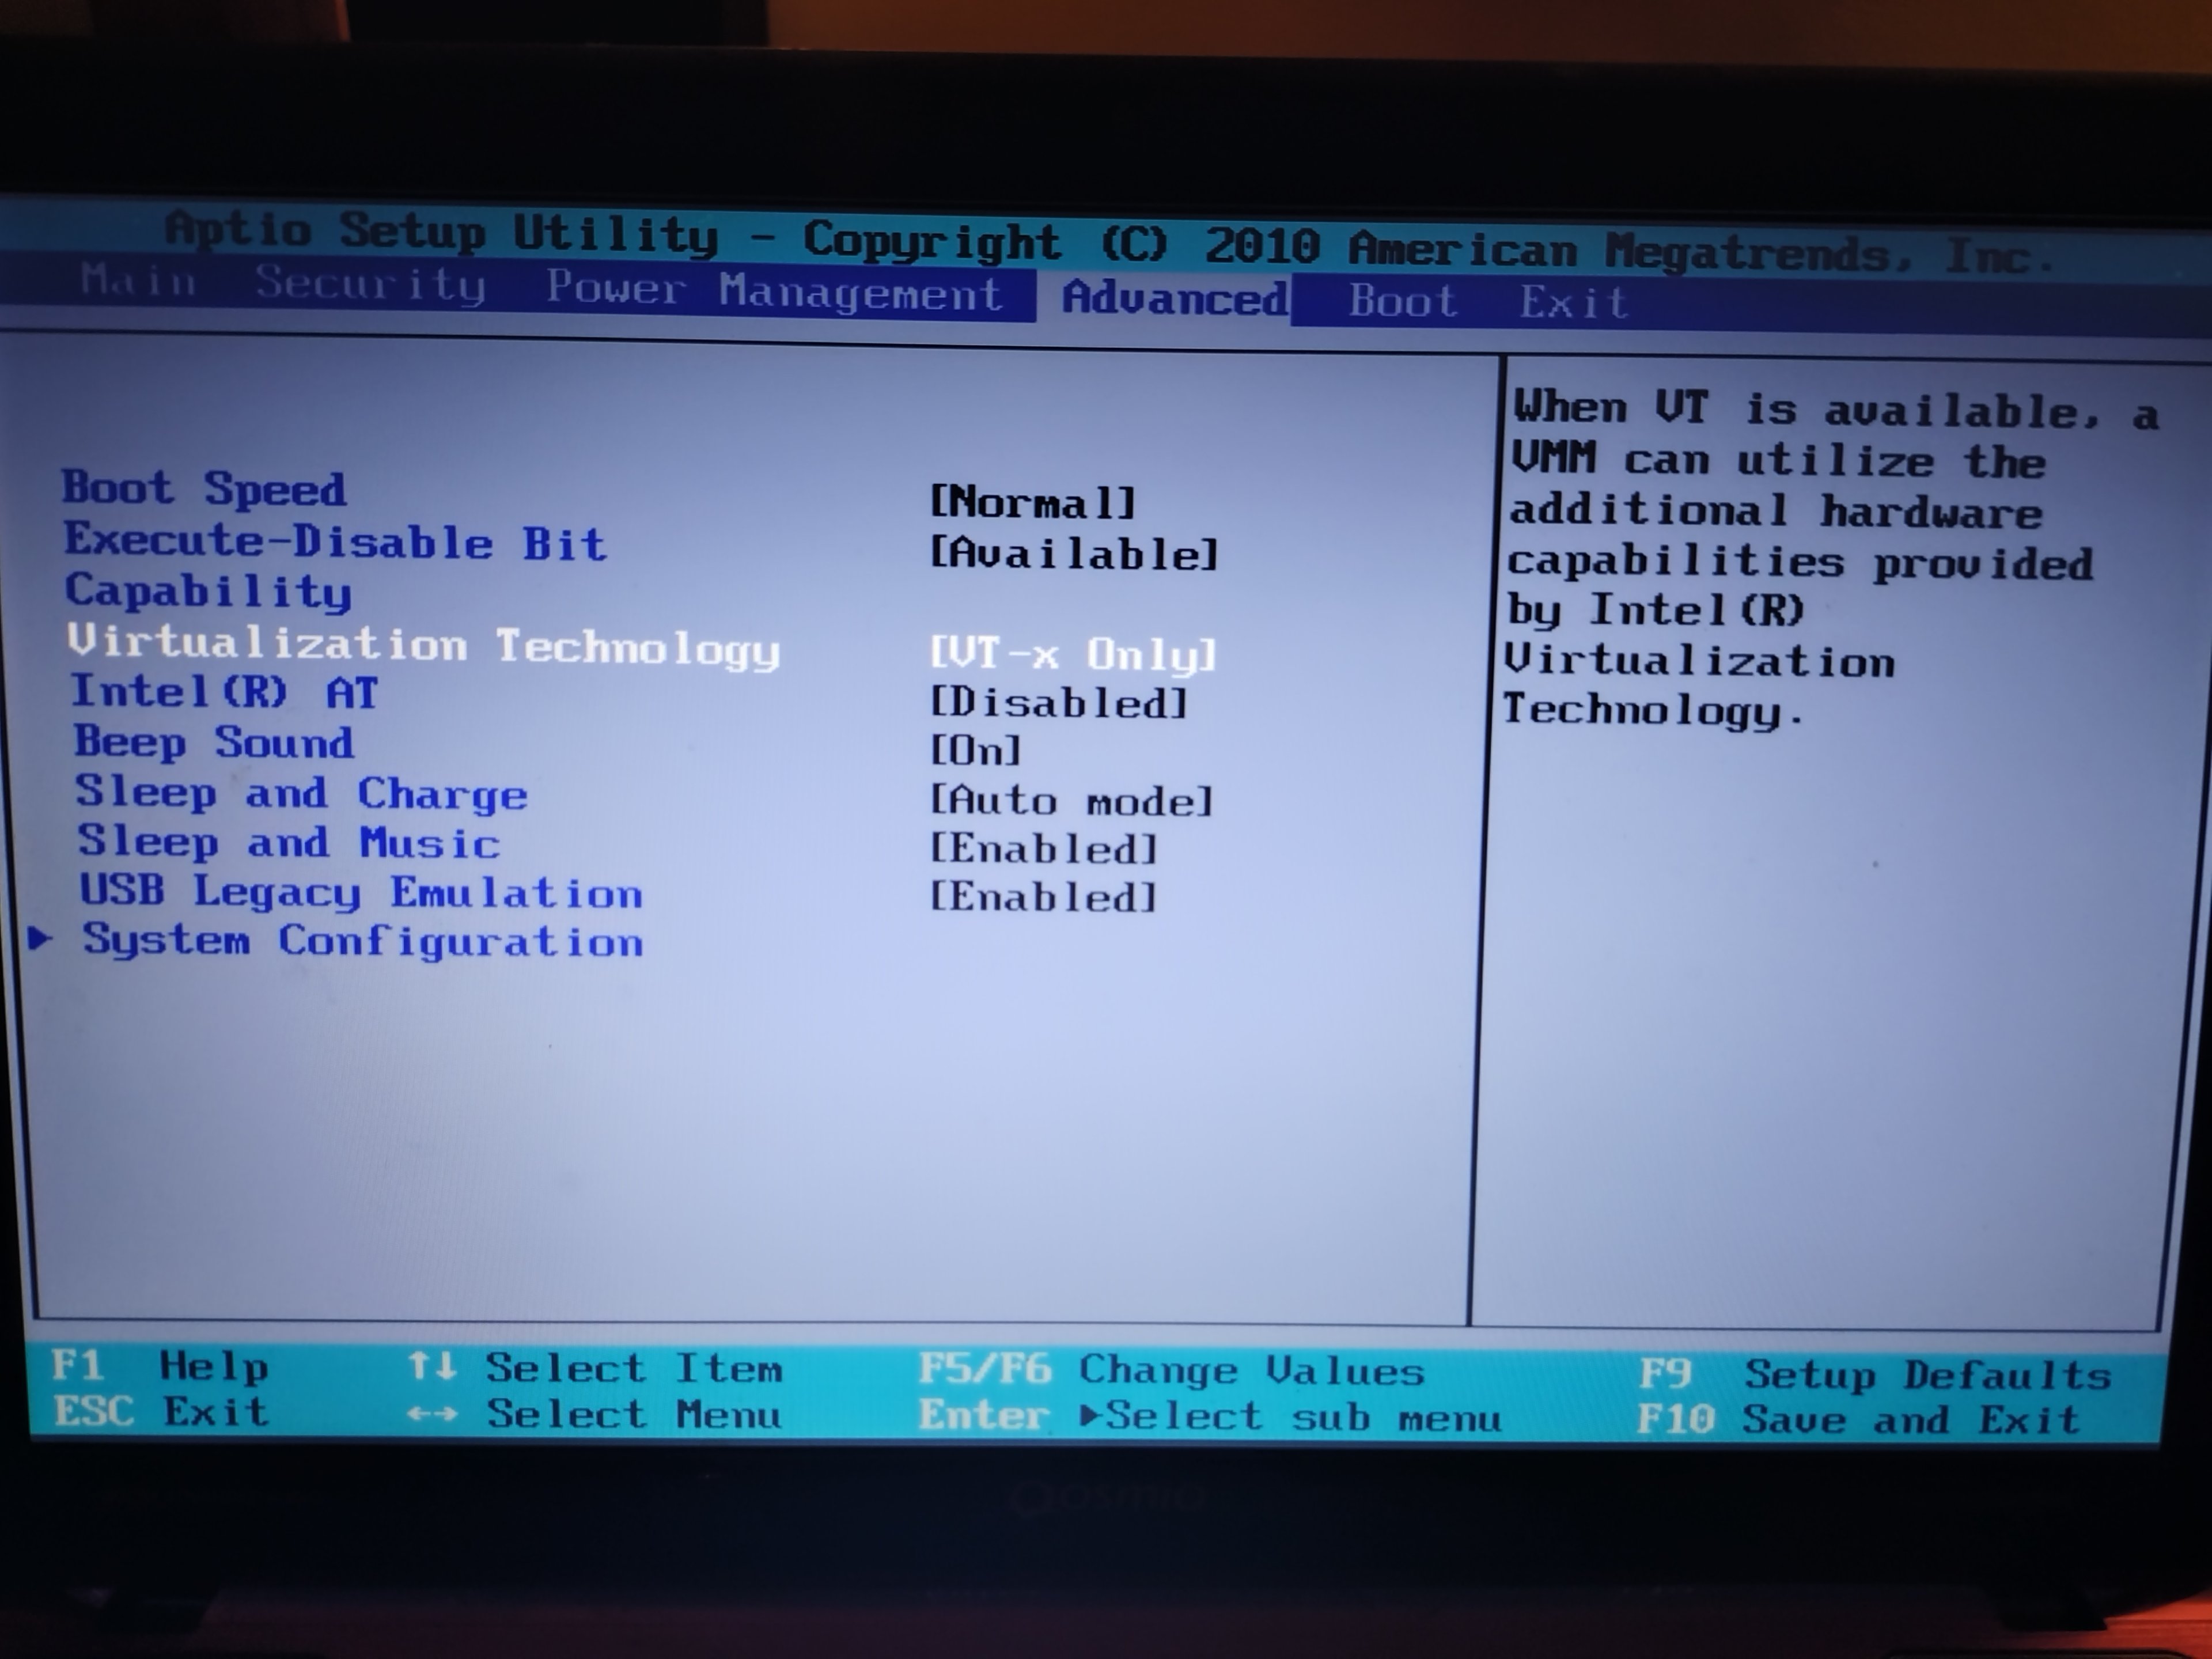
Task: Select the System Configuration entry
Action: tap(362, 941)
